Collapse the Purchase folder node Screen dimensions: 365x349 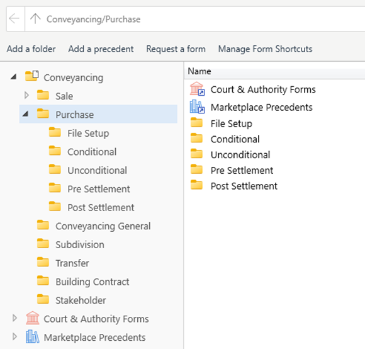(25, 114)
